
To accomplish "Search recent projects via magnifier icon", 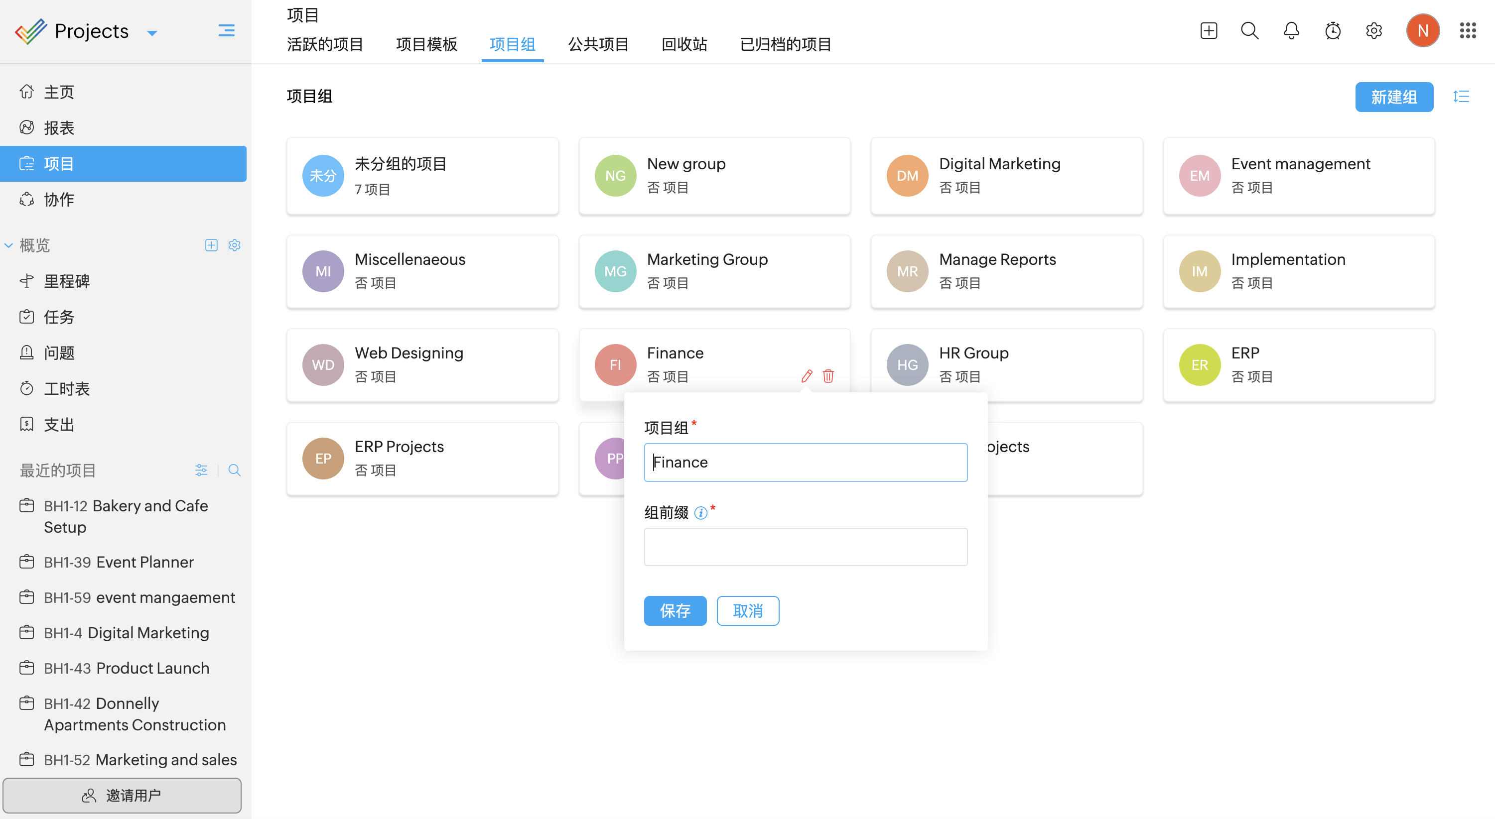I will point(235,470).
